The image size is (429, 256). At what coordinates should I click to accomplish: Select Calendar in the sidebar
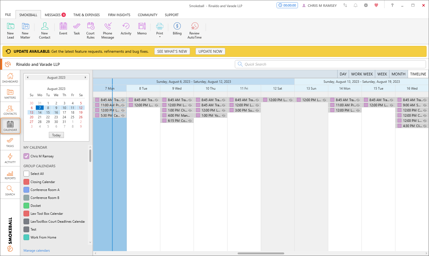coord(10,126)
